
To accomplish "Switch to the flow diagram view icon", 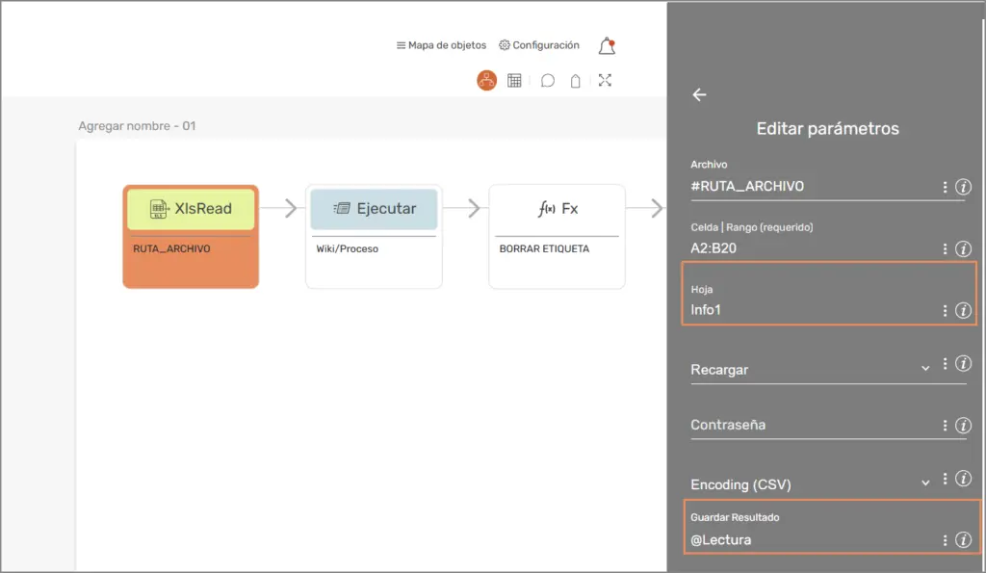I will (486, 81).
